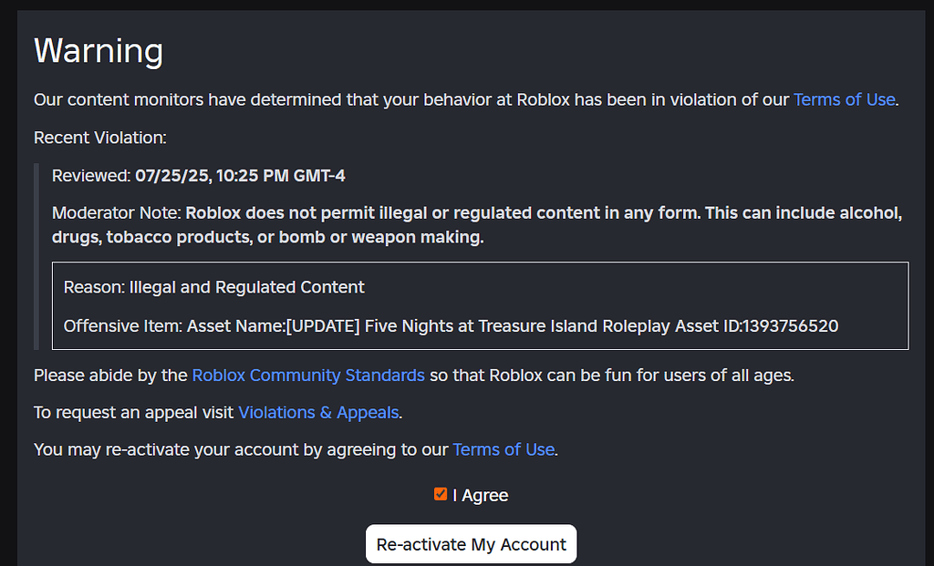Select the Warning page heading
The image size is (934, 566).
tap(98, 51)
